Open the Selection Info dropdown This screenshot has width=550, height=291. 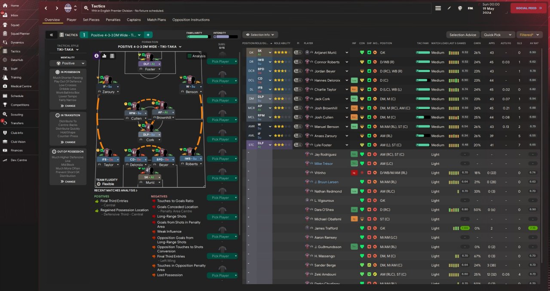coord(260,35)
